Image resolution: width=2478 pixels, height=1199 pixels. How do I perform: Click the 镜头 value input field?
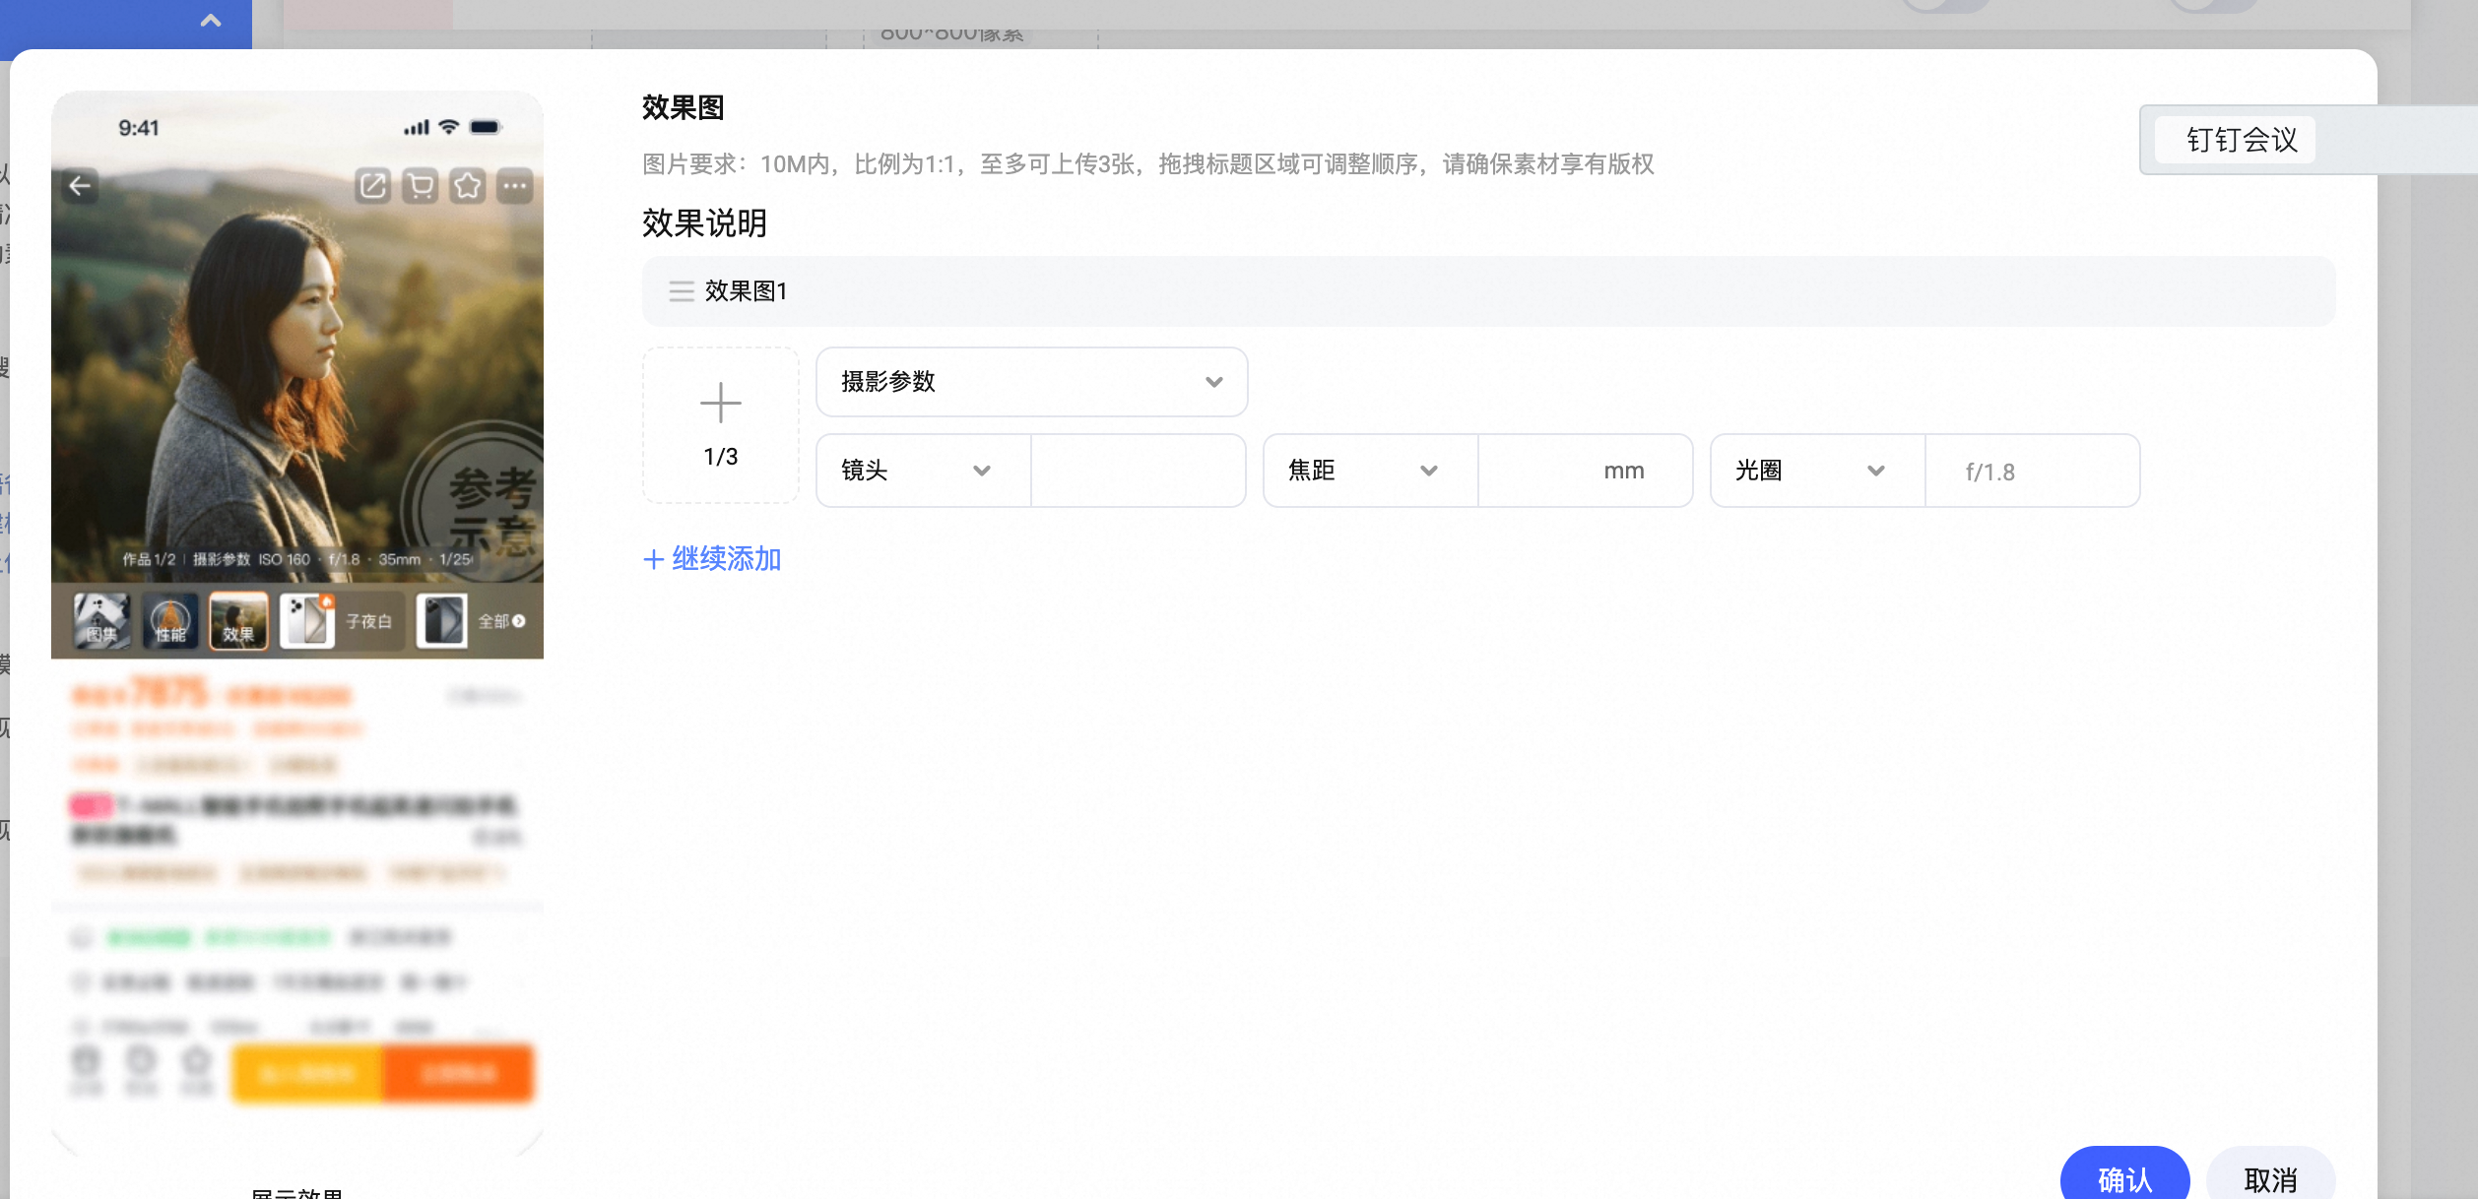click(x=1139, y=471)
